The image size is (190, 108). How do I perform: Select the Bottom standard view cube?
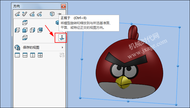[x=25, y=38]
